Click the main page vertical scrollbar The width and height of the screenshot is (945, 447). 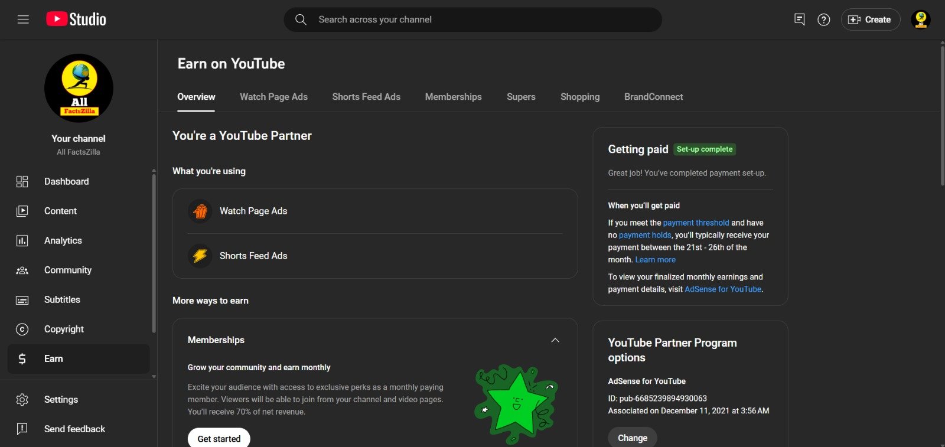coord(942,115)
